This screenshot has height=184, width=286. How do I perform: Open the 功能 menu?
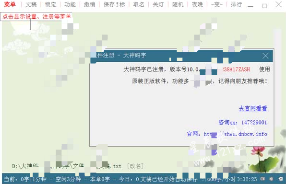[x=70, y=4]
